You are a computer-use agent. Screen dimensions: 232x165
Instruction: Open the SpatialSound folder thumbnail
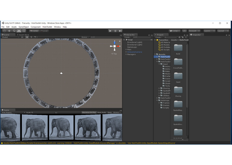coord(178,118)
